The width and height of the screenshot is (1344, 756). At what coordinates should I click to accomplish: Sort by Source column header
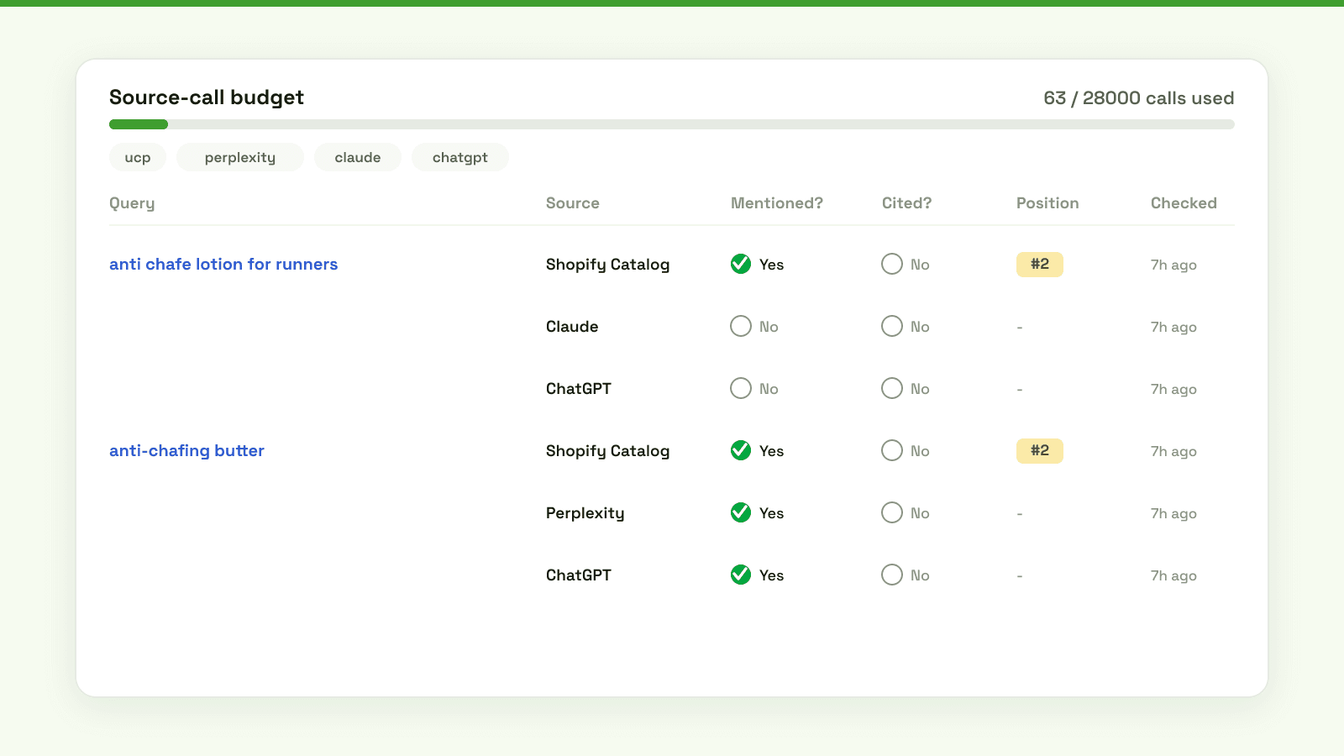pyautogui.click(x=573, y=203)
